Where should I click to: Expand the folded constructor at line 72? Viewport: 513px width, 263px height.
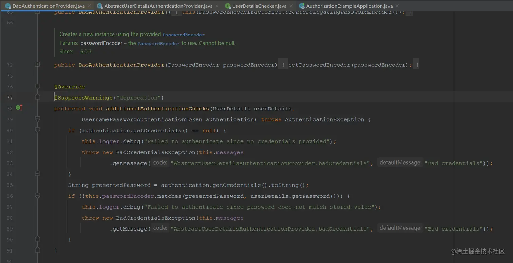38,64
